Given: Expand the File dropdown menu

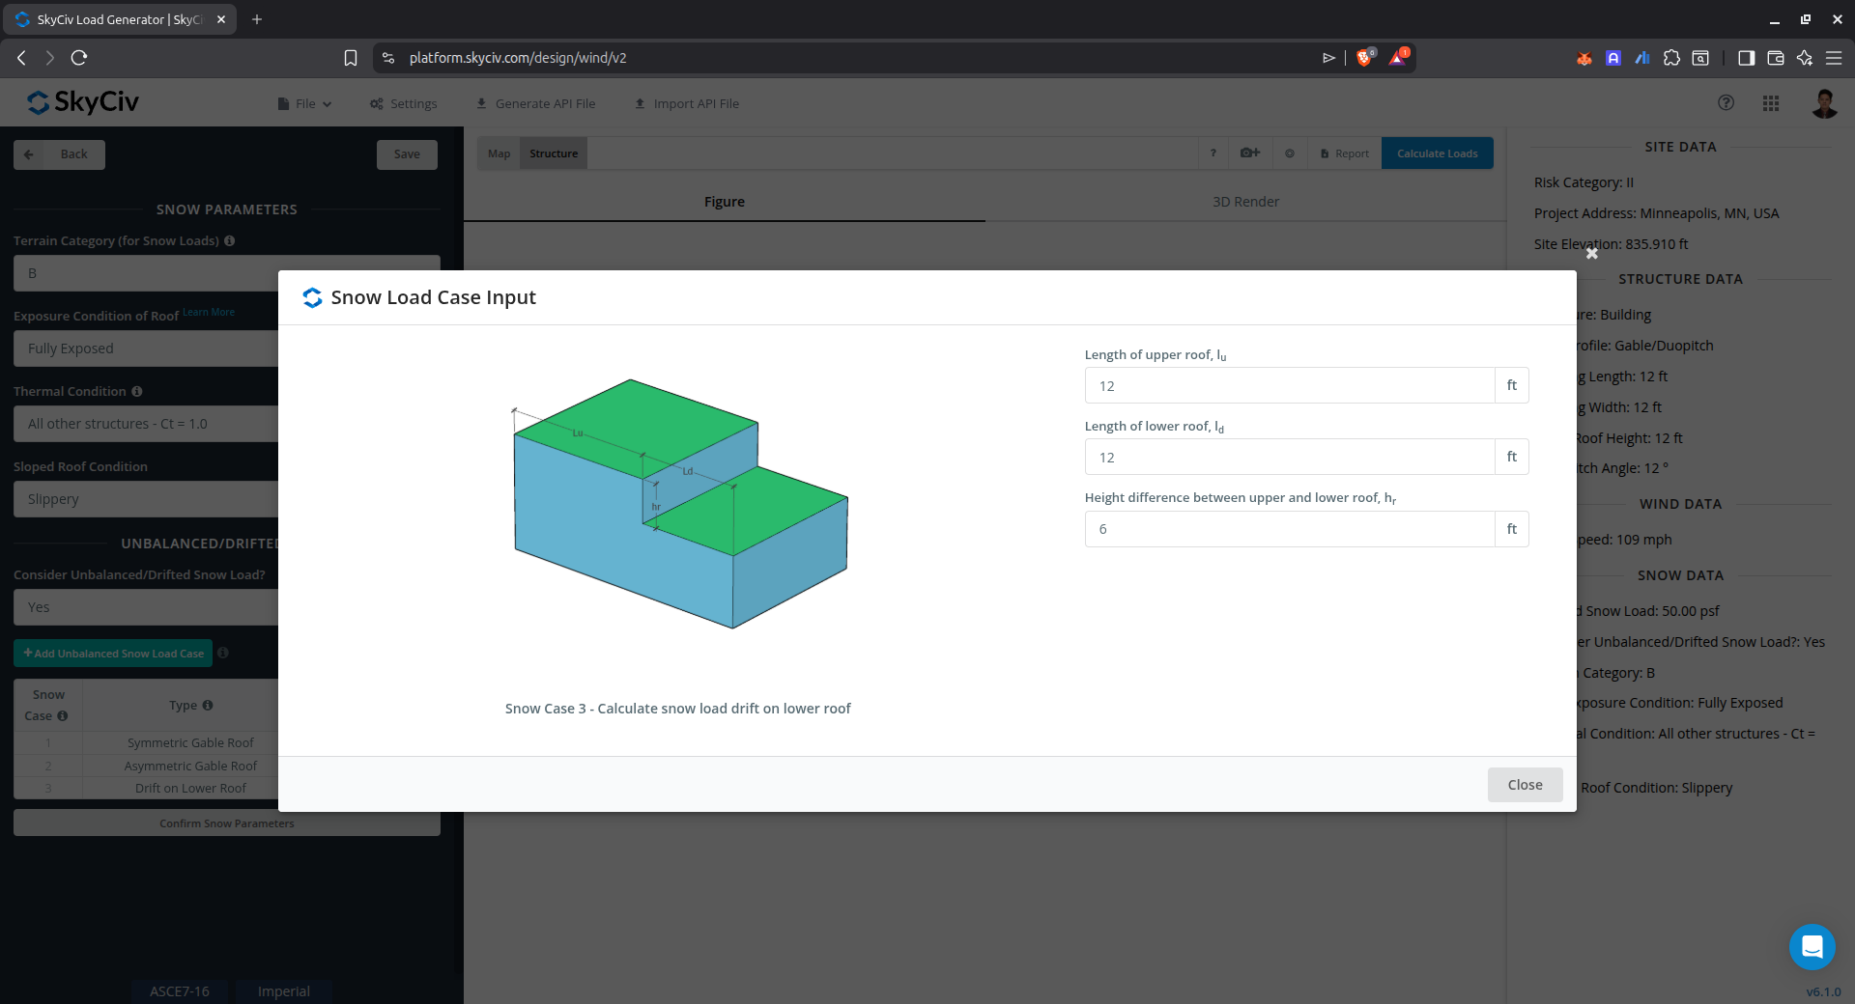Looking at the screenshot, I should pos(304,104).
